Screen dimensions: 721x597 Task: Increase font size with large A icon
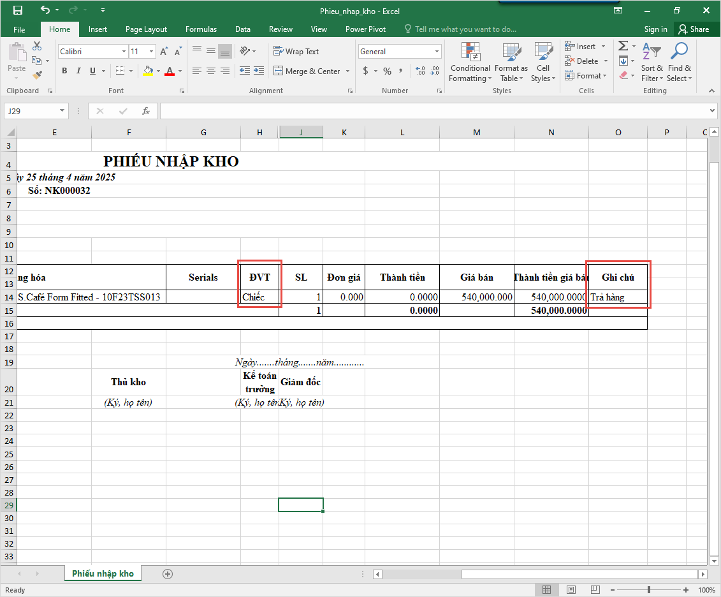164,52
